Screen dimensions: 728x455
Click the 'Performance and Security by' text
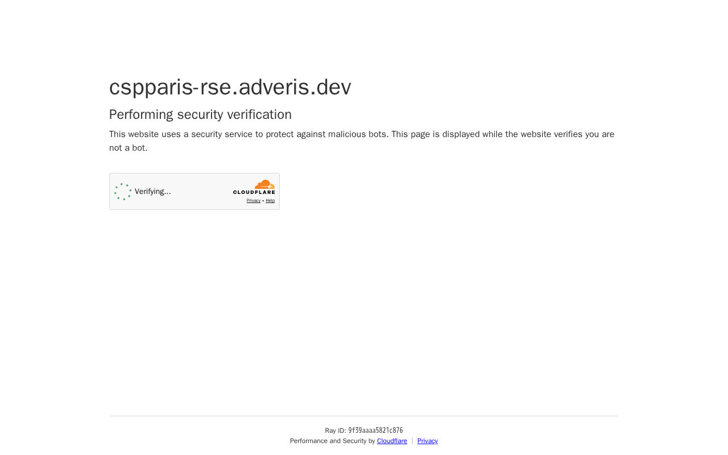pyautogui.click(x=332, y=441)
